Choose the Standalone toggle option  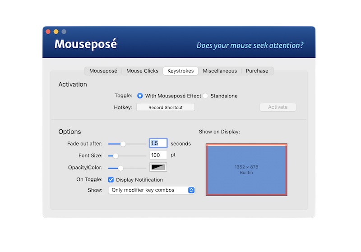tap(205, 96)
